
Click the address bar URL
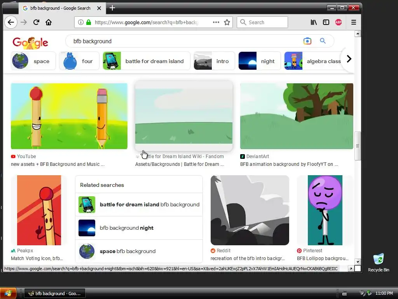[147, 22]
